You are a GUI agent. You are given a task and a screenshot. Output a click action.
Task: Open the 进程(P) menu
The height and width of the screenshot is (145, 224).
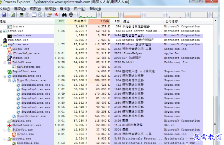pos(50,9)
